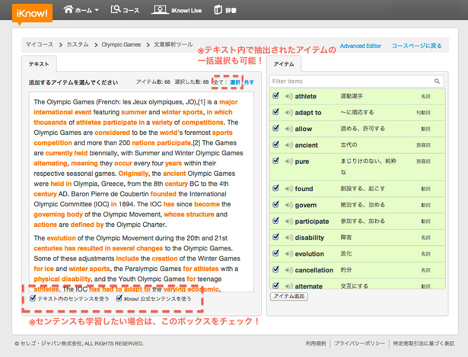This screenshot has height=357, width=468.
Task: Open the home icon in the header
Action: click(x=69, y=9)
